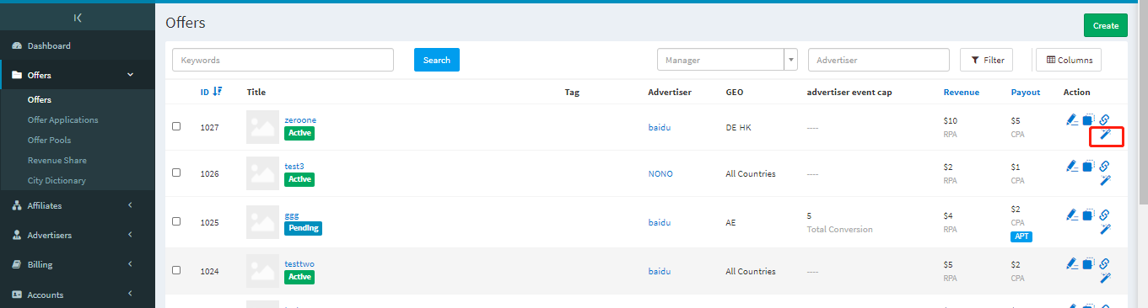This screenshot has height=308, width=1148.
Task: Click the Affiliates hierarchy icon
Action: (x=16, y=205)
